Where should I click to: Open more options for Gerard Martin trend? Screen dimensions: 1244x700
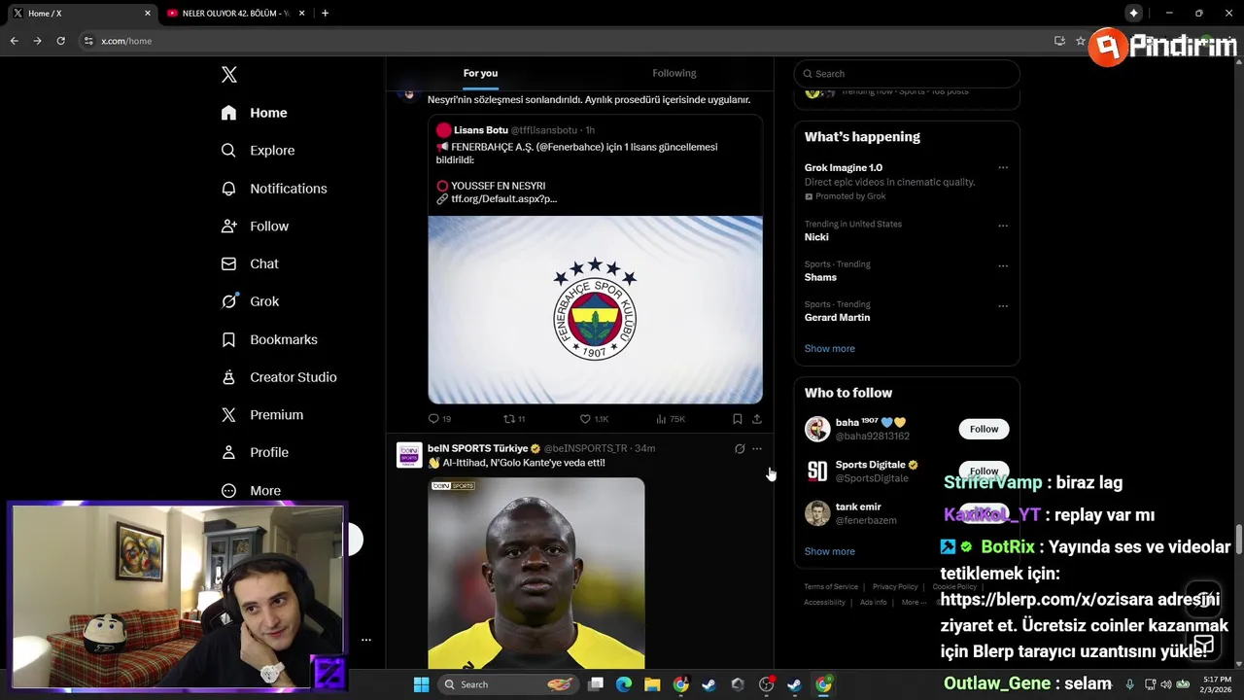pyautogui.click(x=1003, y=305)
